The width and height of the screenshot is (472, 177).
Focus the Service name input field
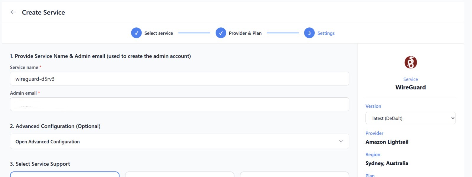click(x=180, y=79)
